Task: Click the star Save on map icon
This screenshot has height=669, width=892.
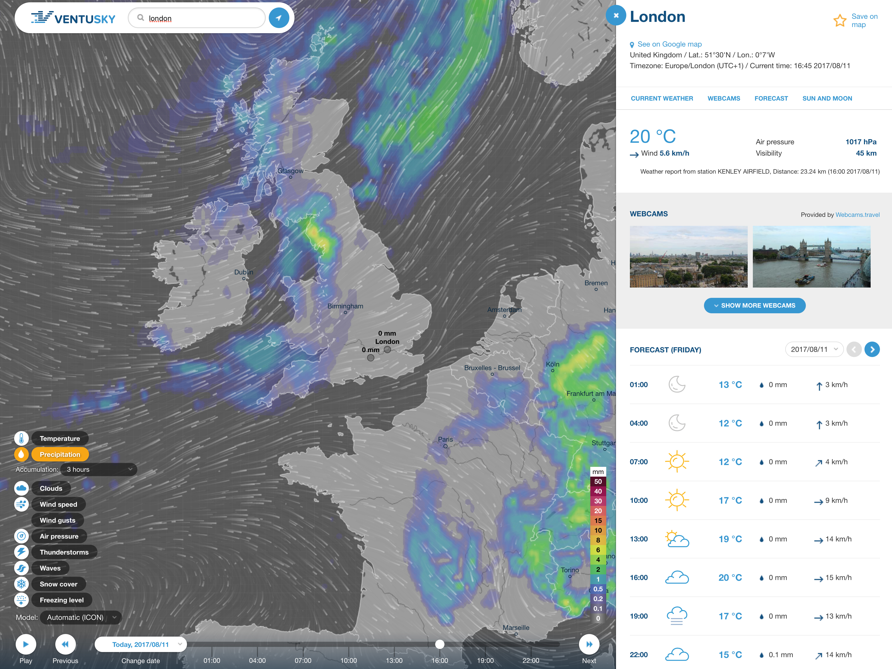Action: pyautogui.click(x=840, y=21)
